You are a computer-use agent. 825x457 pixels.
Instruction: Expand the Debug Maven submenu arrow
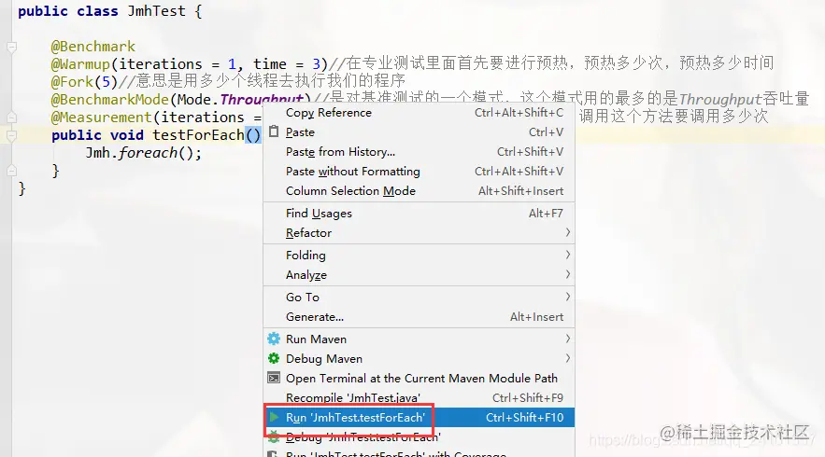[568, 358]
